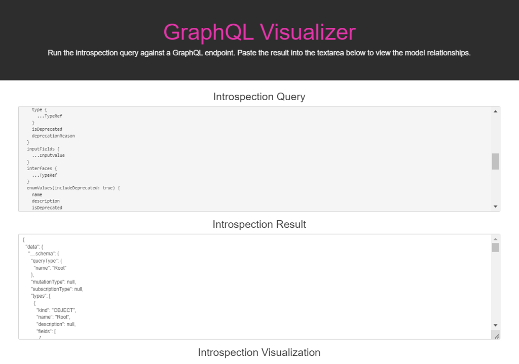Click the result box scroll down arrow
Image resolution: width=519 pixels, height=364 pixels.
pyautogui.click(x=495, y=325)
